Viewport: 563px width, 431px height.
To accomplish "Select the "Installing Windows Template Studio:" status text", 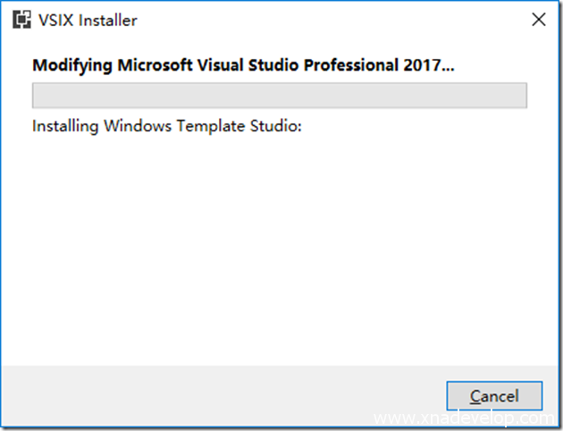I will click(x=167, y=126).
